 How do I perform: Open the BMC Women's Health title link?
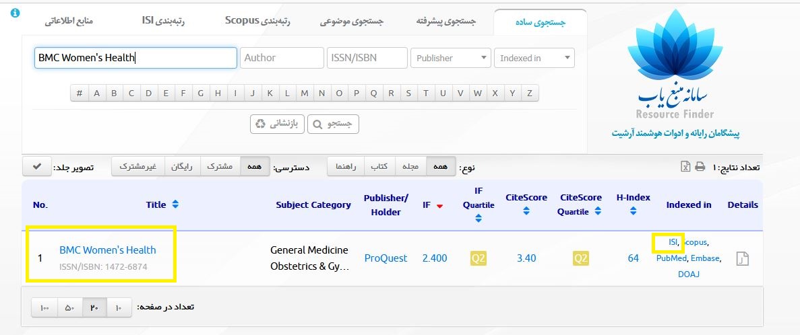pos(108,250)
